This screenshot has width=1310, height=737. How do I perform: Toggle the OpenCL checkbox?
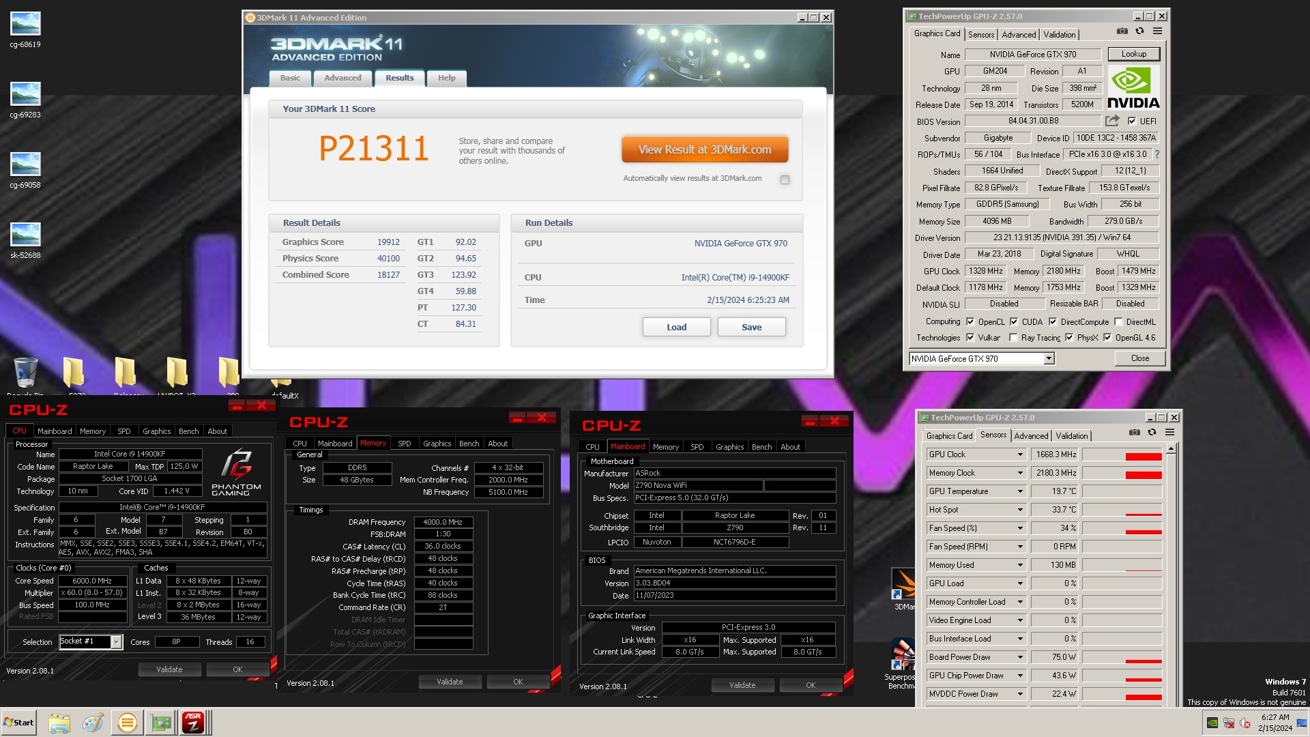click(x=970, y=321)
